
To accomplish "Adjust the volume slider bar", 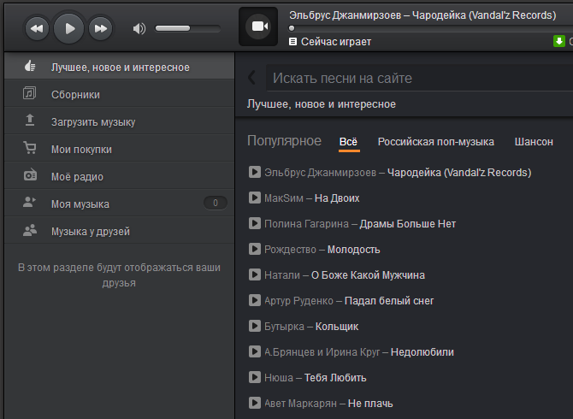I will click(188, 28).
